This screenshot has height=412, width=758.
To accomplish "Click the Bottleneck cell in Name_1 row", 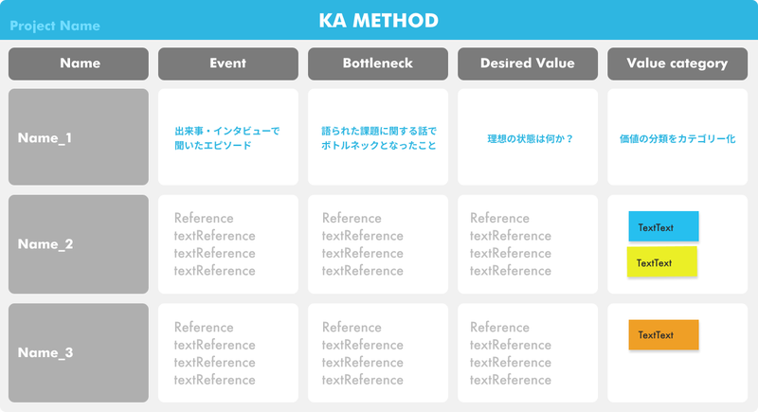I will (x=378, y=136).
